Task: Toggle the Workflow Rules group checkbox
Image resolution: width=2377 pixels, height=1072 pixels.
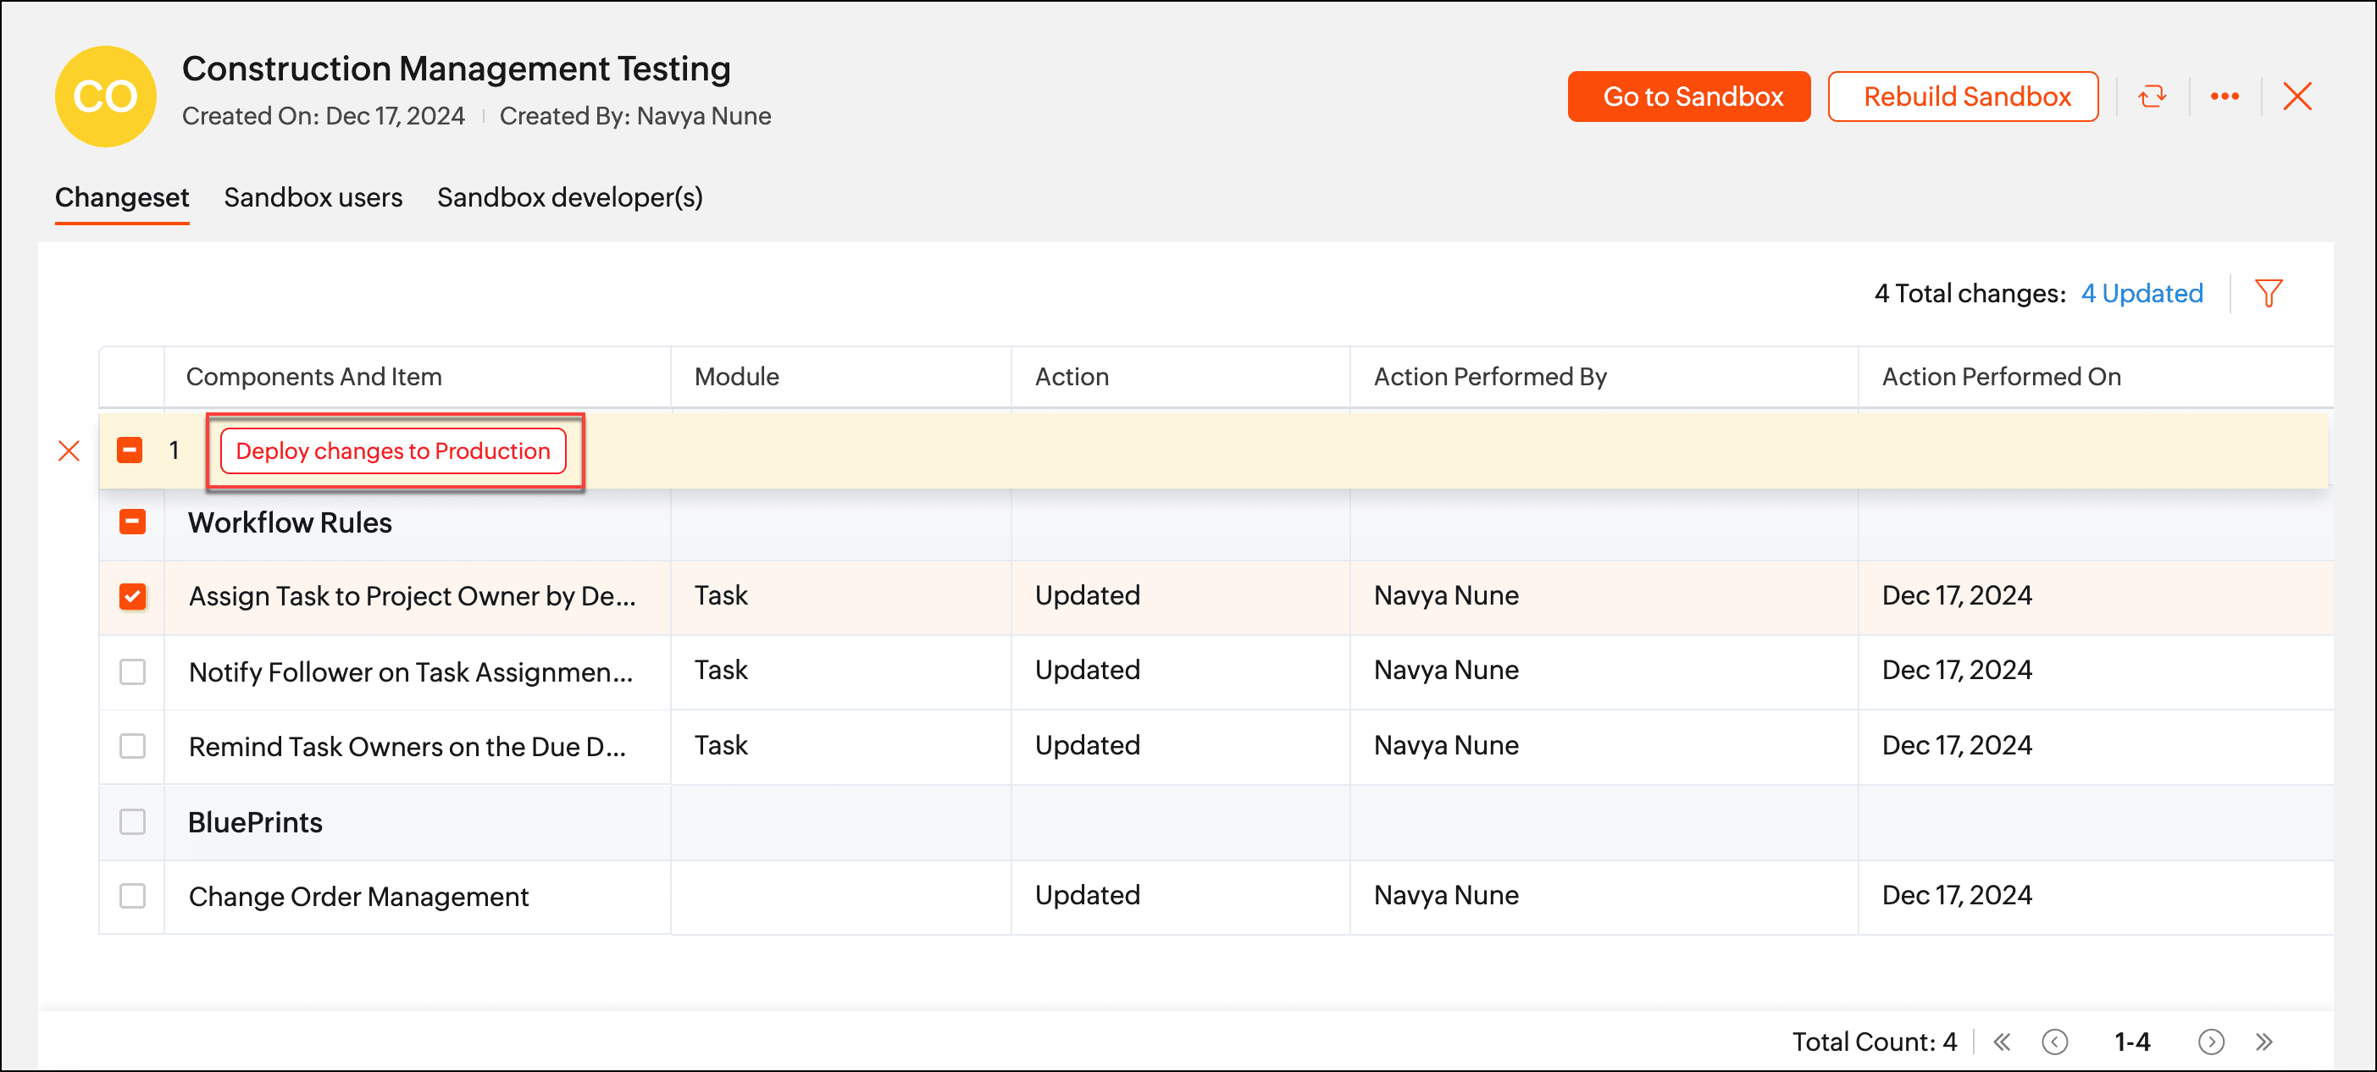Action: tap(133, 522)
